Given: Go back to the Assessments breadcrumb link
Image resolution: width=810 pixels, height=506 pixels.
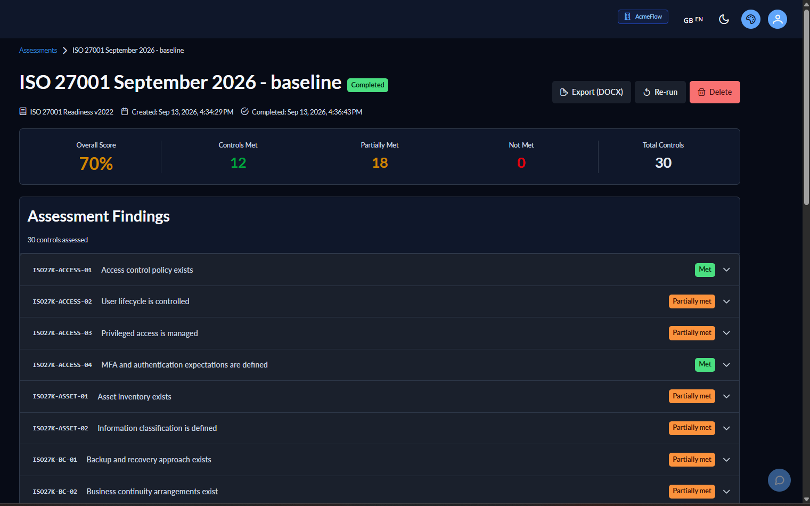Looking at the screenshot, I should pyautogui.click(x=38, y=50).
